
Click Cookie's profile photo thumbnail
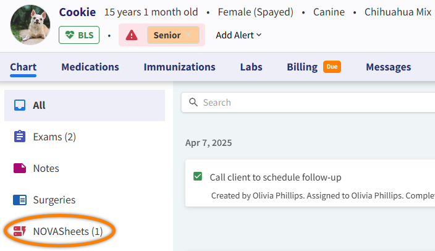[30, 25]
